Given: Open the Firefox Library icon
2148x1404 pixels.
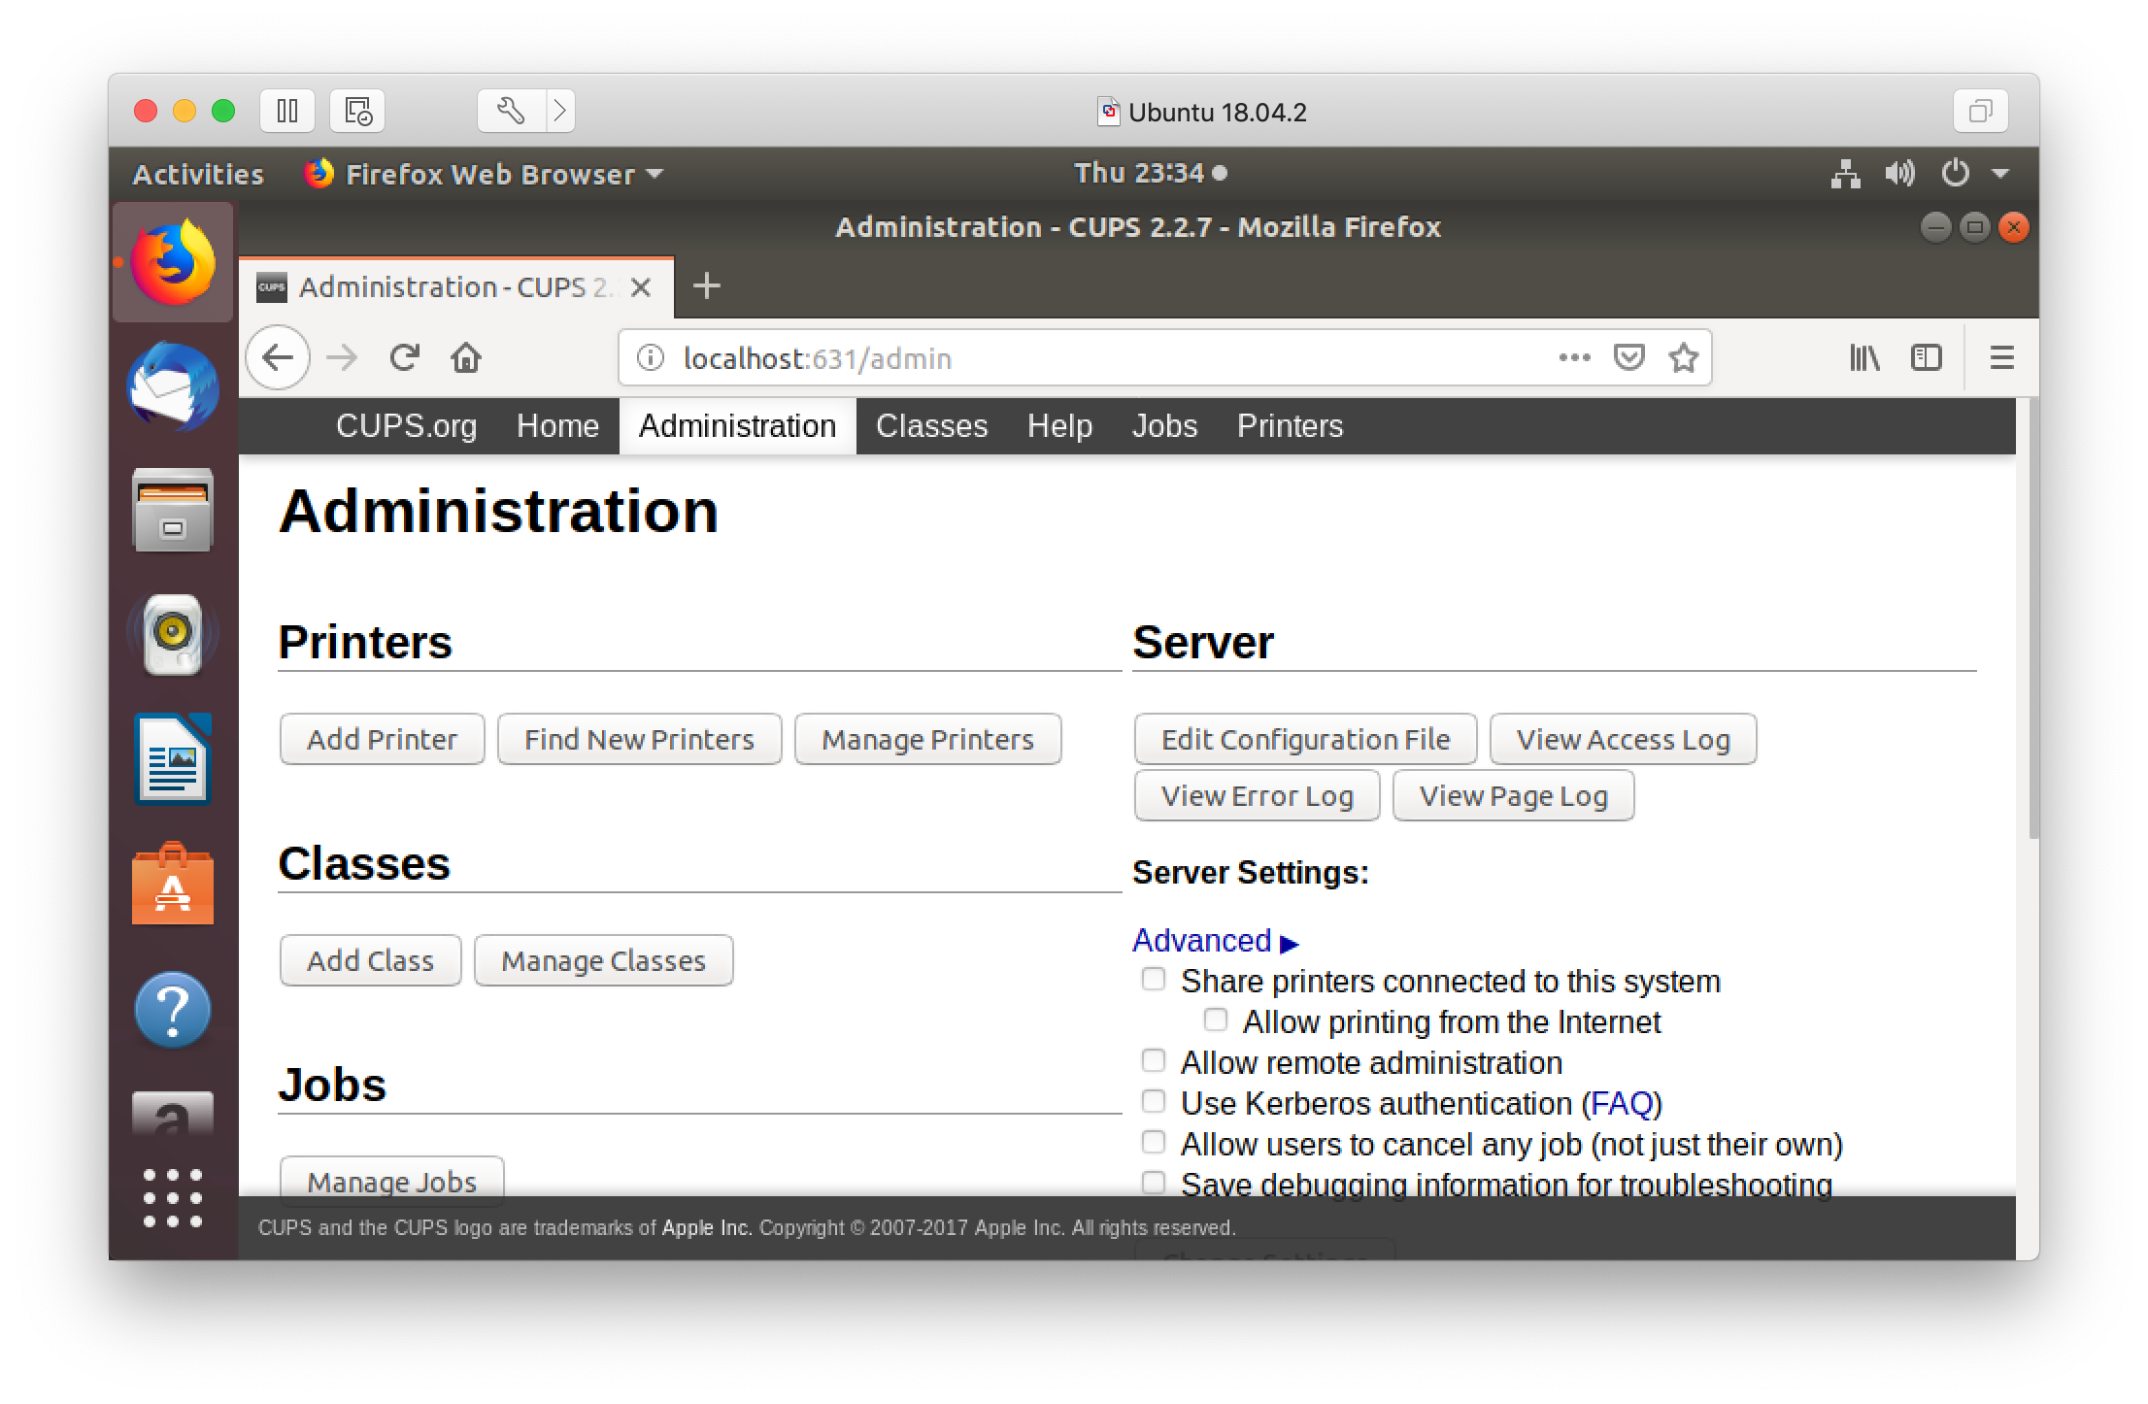Looking at the screenshot, I should [x=1863, y=358].
